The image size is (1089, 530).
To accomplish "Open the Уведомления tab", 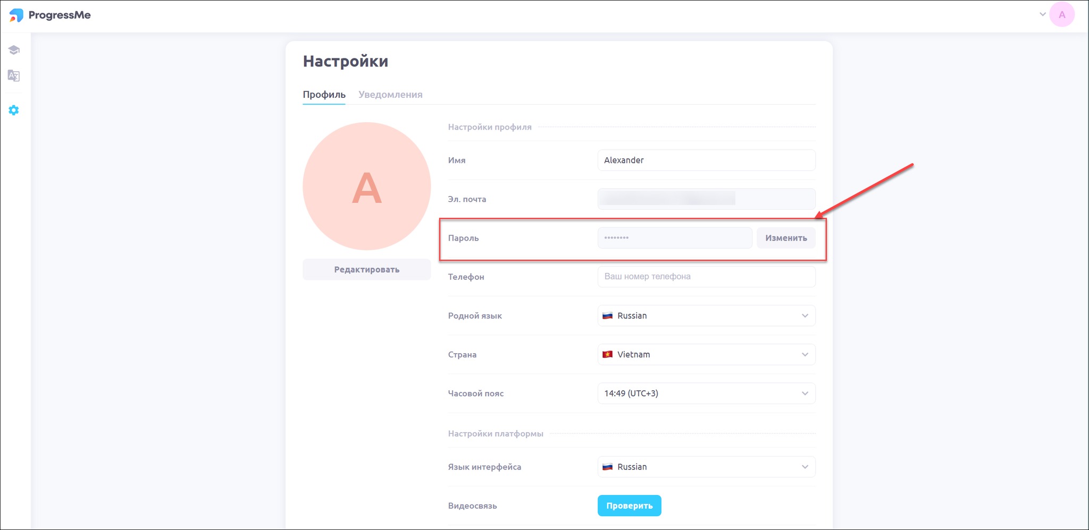I will tap(390, 95).
